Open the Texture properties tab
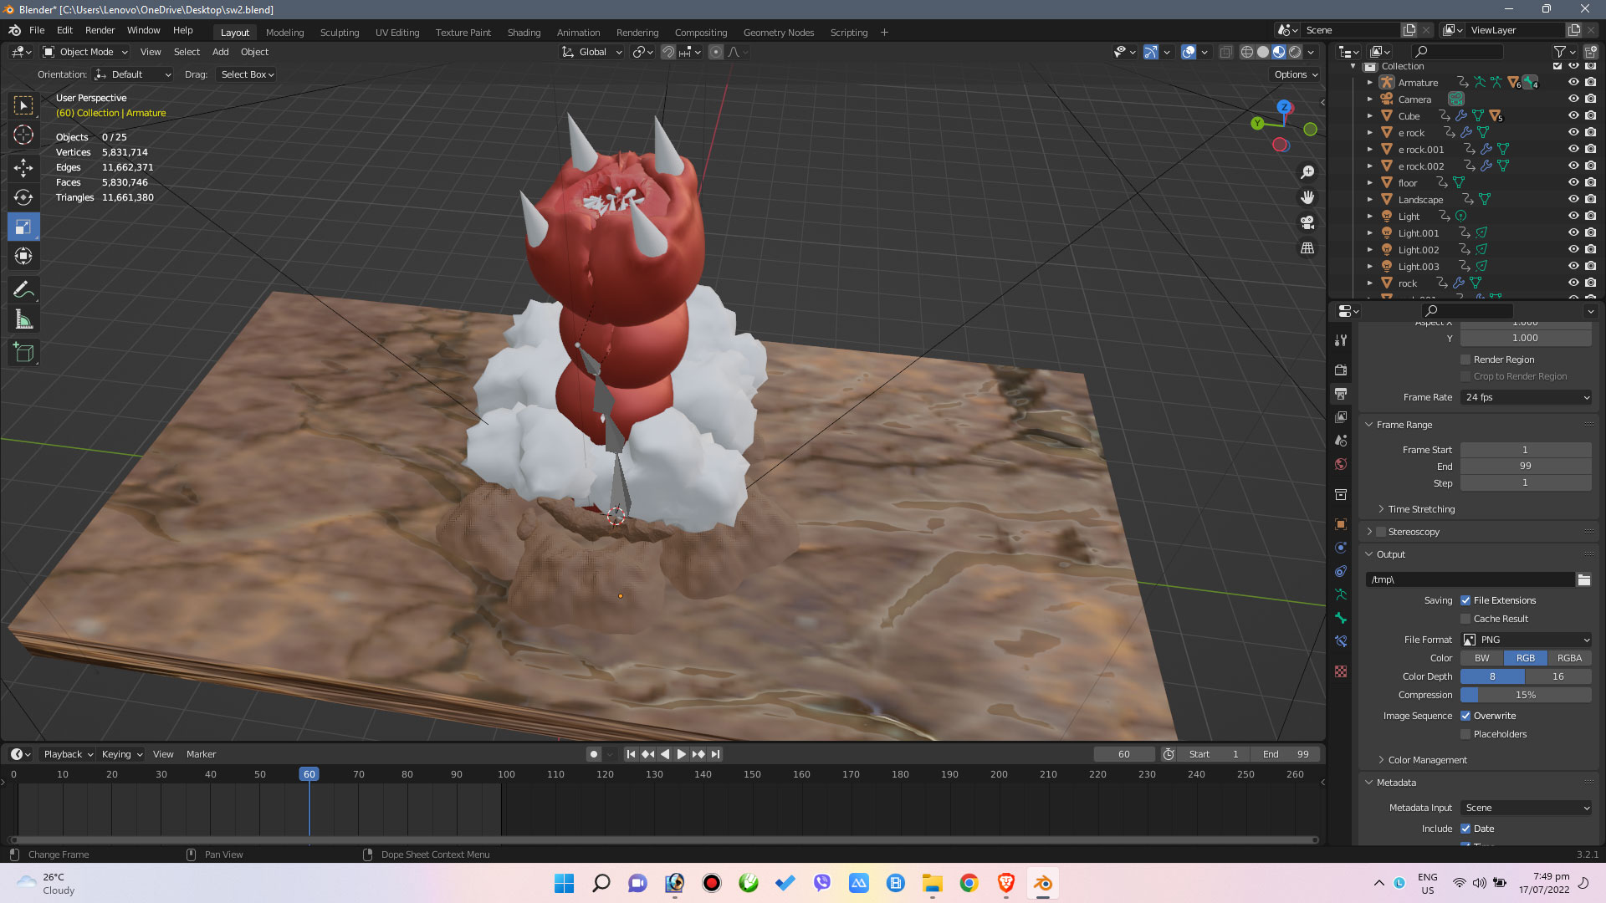This screenshot has height=903, width=1606. click(1341, 671)
